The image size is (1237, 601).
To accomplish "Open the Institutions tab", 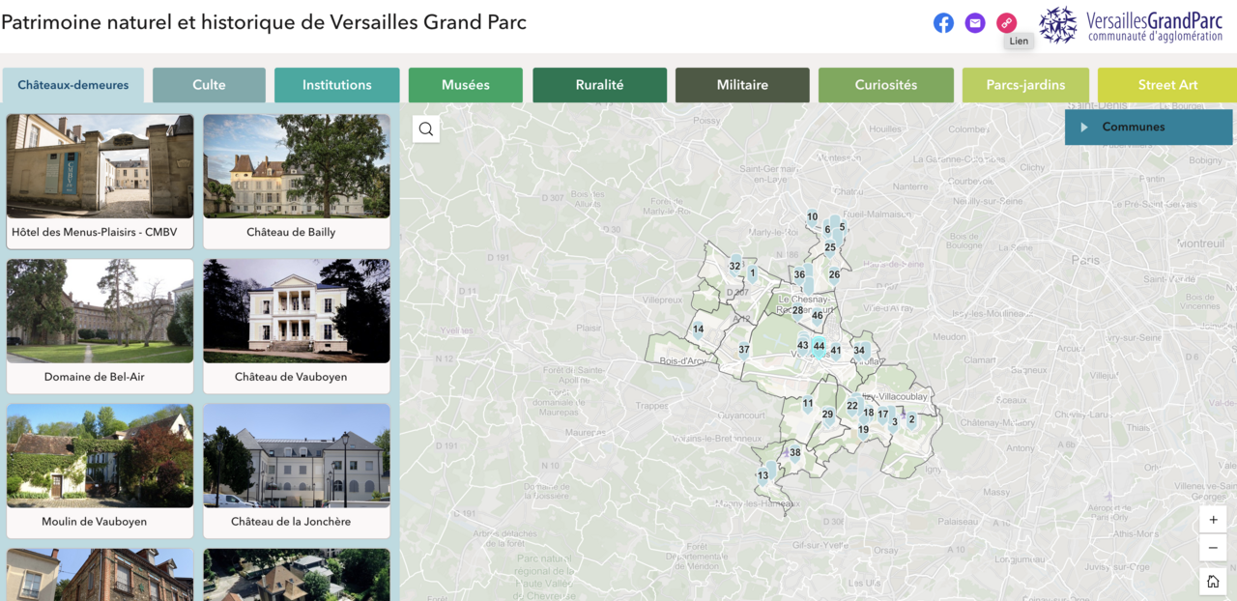I will point(337,85).
